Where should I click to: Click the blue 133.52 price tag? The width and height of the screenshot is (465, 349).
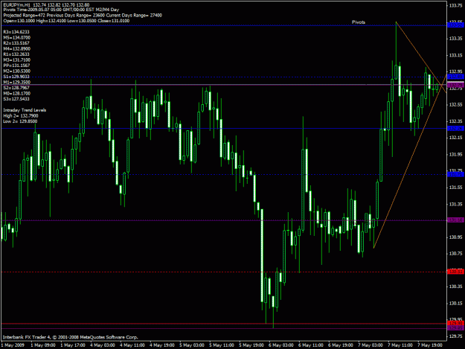(x=456, y=25)
